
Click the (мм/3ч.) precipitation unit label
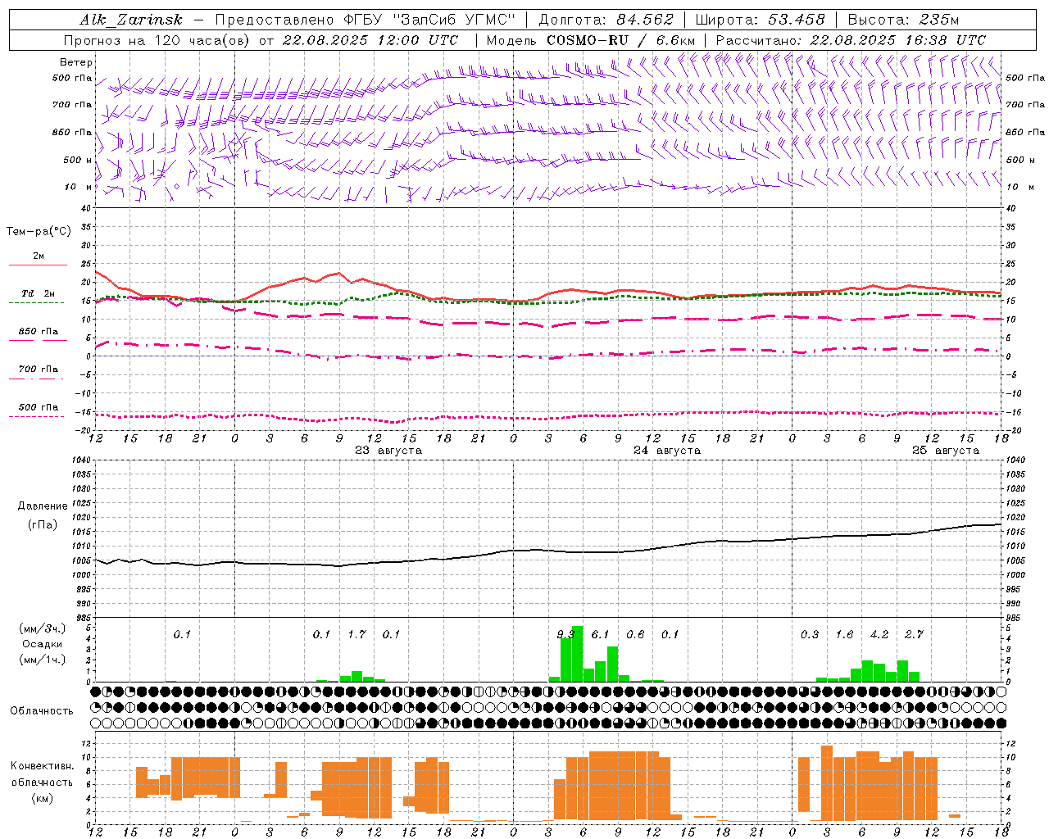(43, 628)
